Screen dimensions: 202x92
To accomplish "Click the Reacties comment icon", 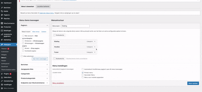I will pos(2,19).
